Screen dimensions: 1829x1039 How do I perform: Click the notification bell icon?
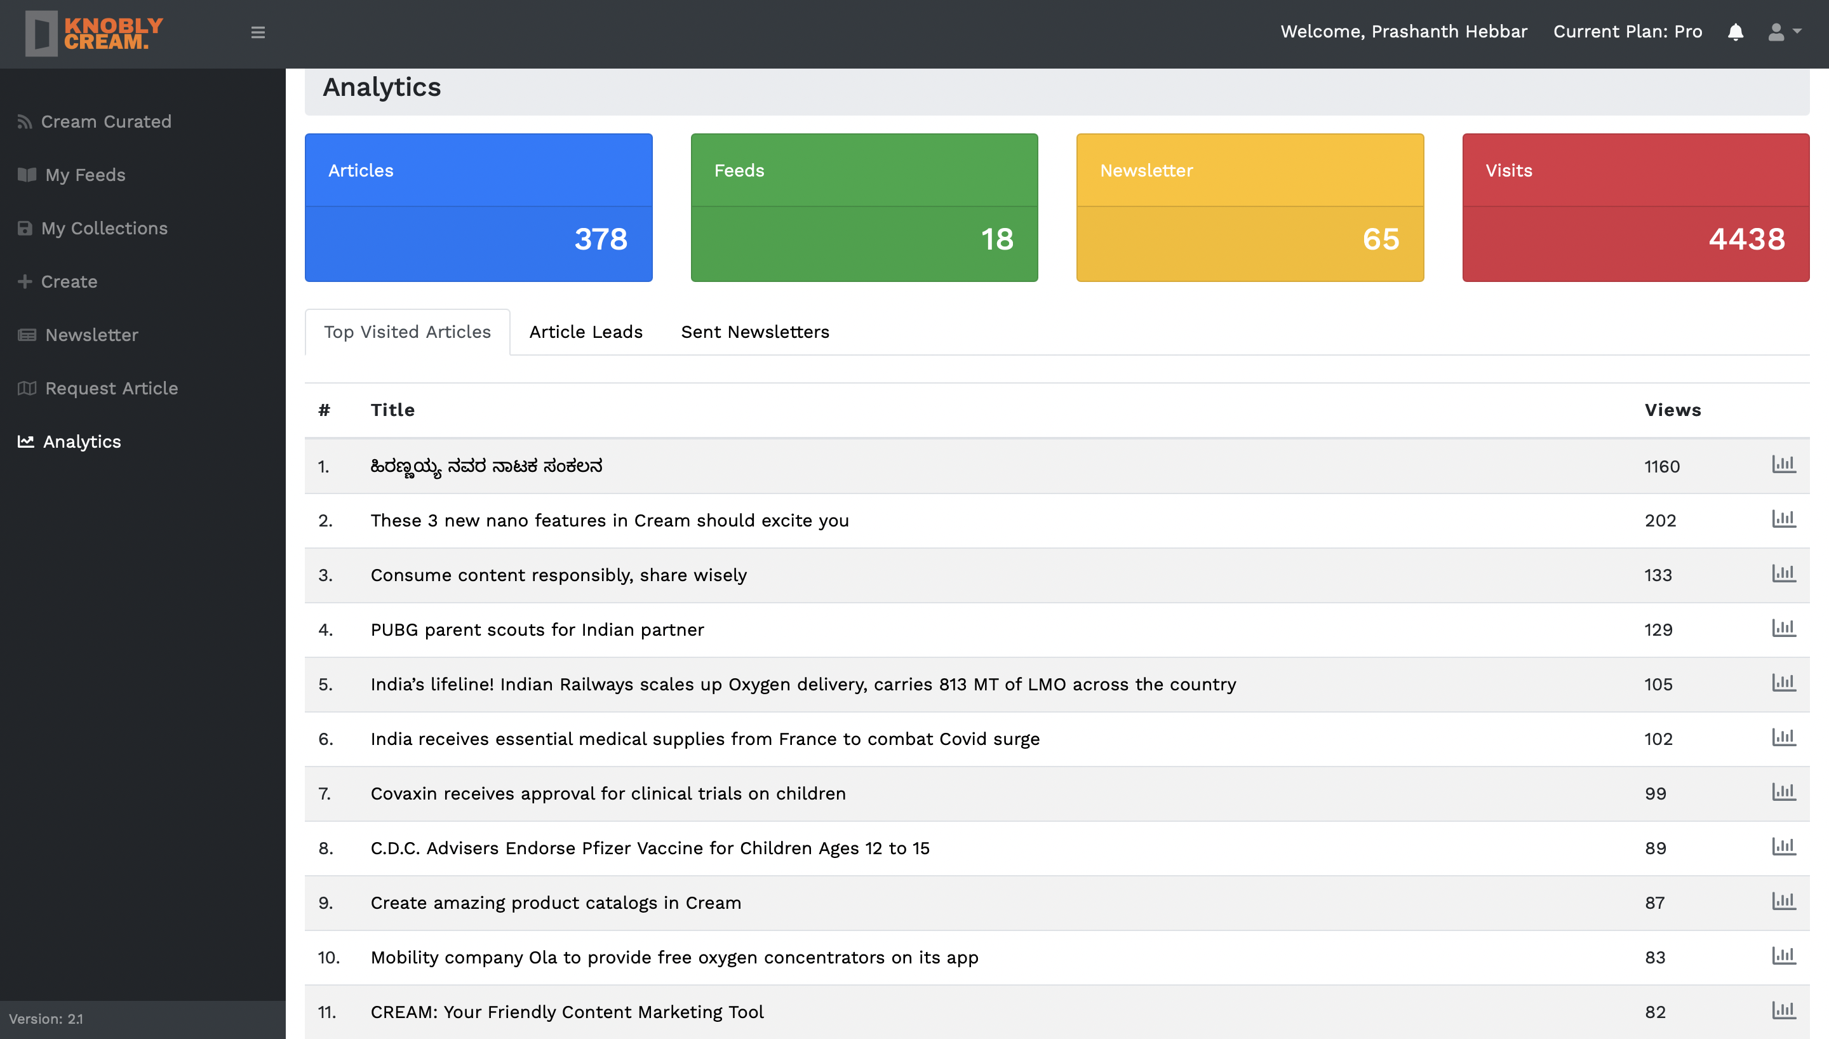click(x=1735, y=32)
